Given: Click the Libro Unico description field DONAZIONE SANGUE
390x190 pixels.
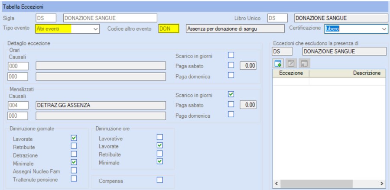Looking at the screenshot, I should click(x=341, y=18).
